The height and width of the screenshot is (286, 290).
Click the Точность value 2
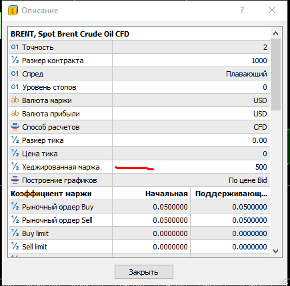click(x=265, y=47)
